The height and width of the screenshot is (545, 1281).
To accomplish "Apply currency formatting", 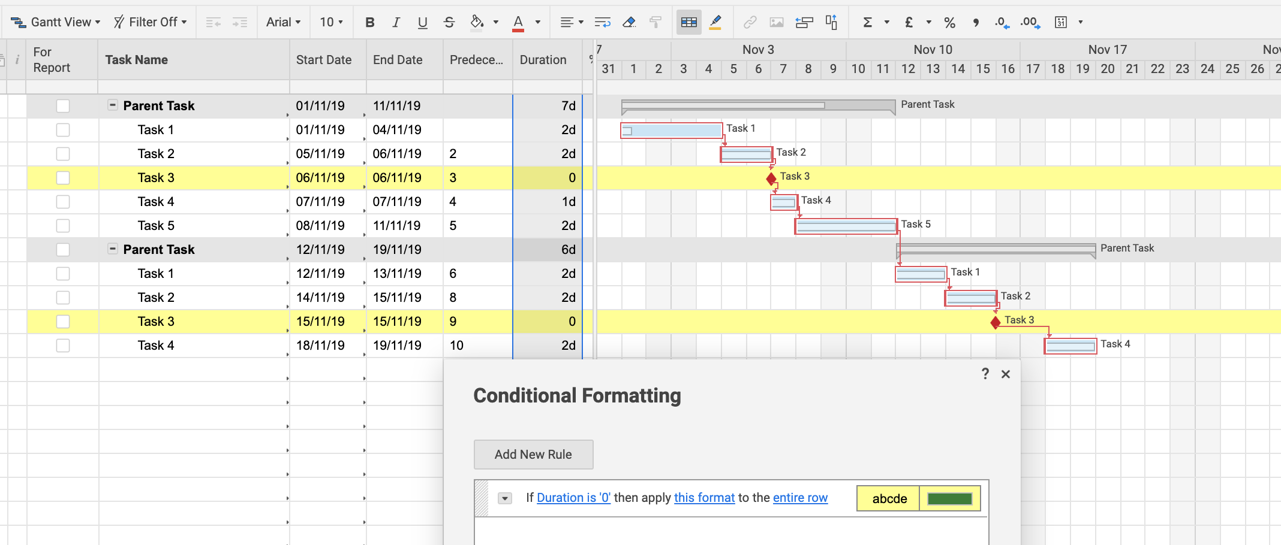I will click(909, 22).
